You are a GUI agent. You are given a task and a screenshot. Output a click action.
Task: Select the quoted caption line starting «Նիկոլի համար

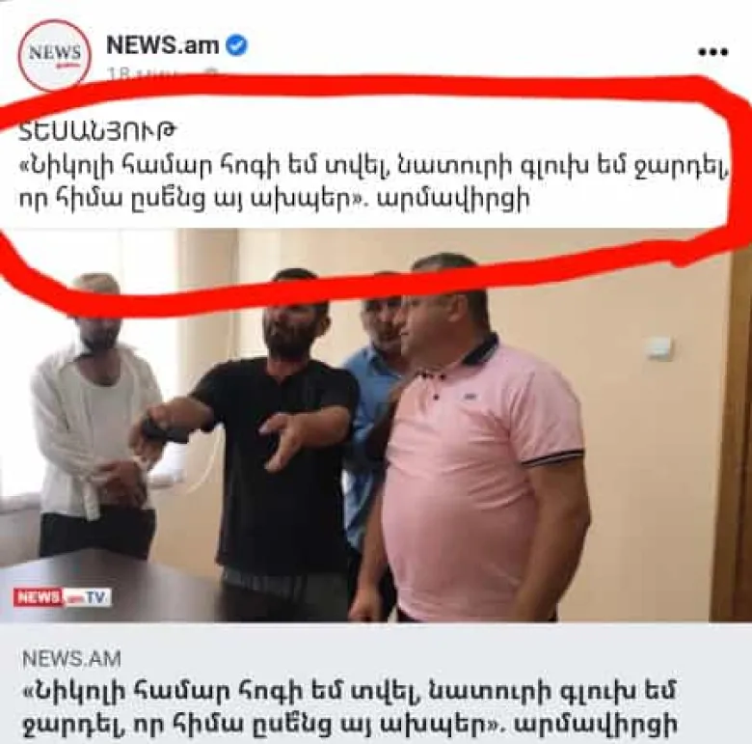[374, 169]
